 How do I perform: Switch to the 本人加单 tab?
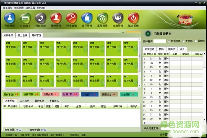[x=24, y=101]
